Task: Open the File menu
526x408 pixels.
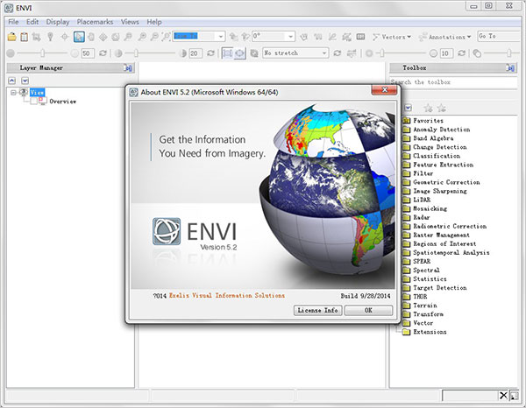Action: coord(13,22)
